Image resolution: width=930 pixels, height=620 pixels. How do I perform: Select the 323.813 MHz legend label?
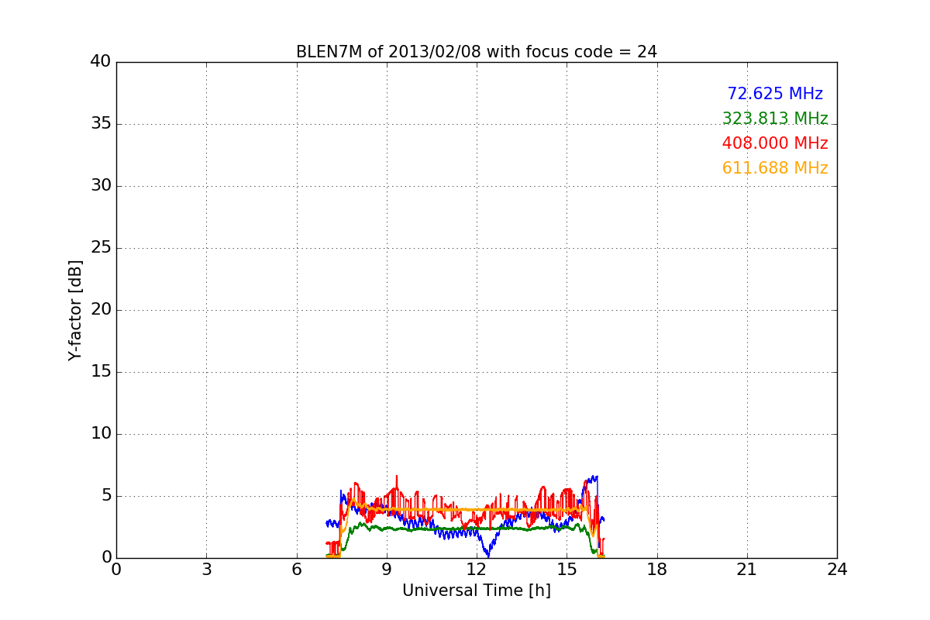click(775, 119)
